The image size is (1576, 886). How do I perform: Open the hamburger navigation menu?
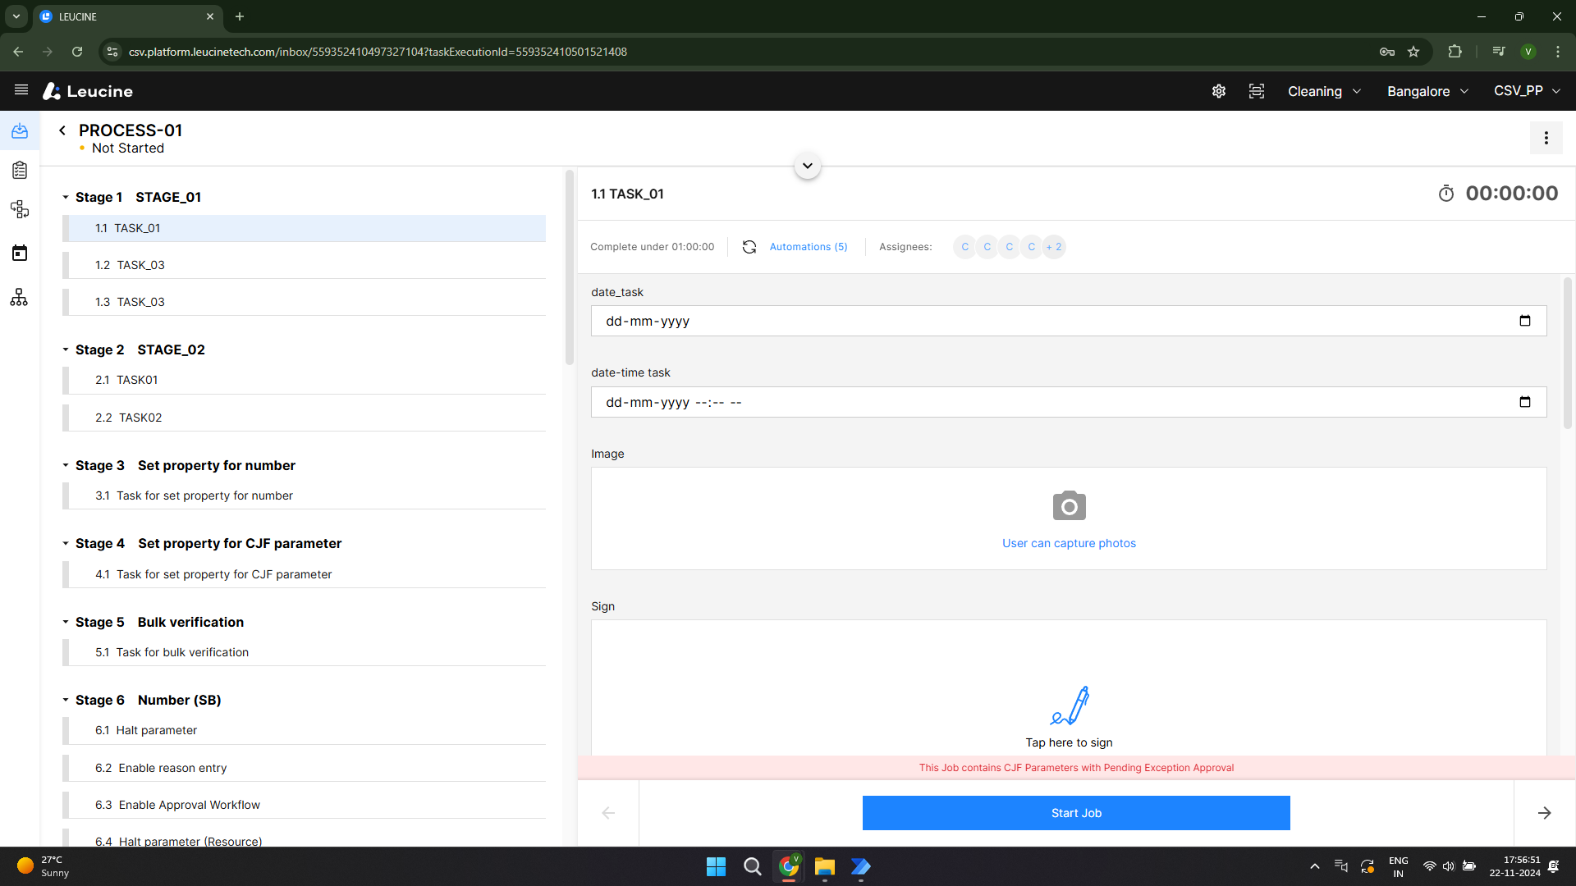click(x=21, y=90)
